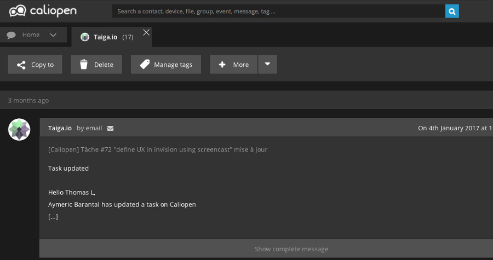This screenshot has height=260, width=493.
Task: Click the trash icon on Delete
Action: coord(84,65)
